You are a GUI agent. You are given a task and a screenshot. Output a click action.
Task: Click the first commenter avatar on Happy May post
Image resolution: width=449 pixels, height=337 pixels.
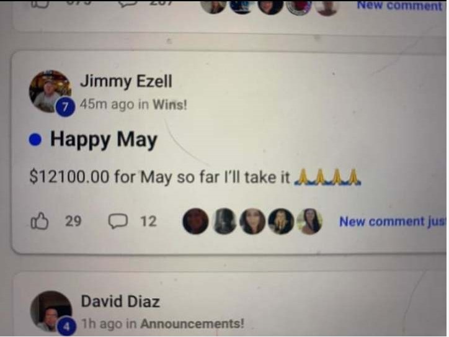[x=195, y=221]
